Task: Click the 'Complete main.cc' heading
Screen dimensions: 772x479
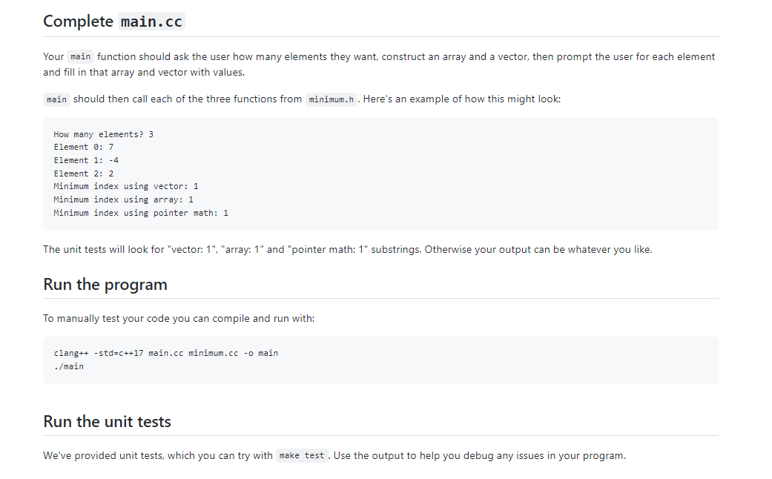Action: [x=113, y=22]
